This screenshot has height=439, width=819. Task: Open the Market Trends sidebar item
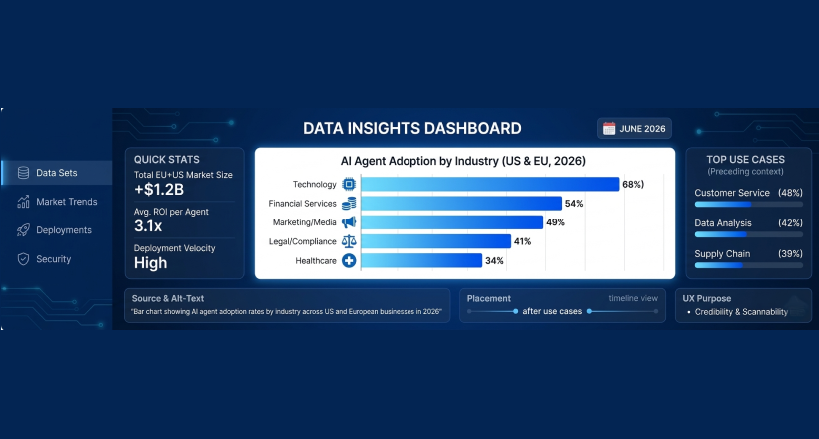[56, 202]
